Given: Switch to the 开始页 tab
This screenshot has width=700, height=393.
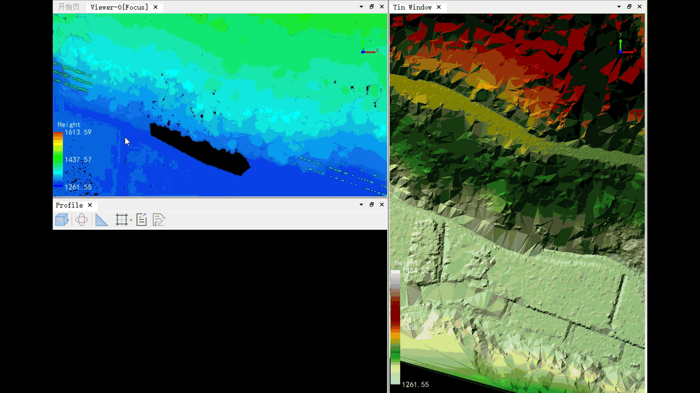Looking at the screenshot, I should pyautogui.click(x=69, y=7).
